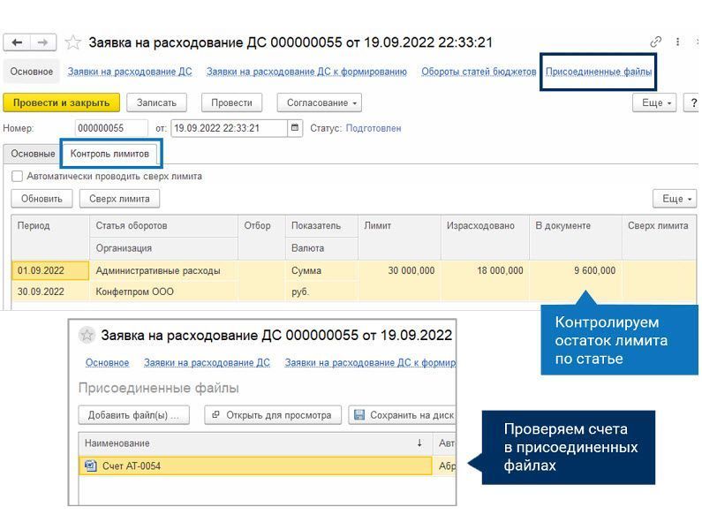
Task: Select the Основное section in top navigation
Action: [x=31, y=72]
